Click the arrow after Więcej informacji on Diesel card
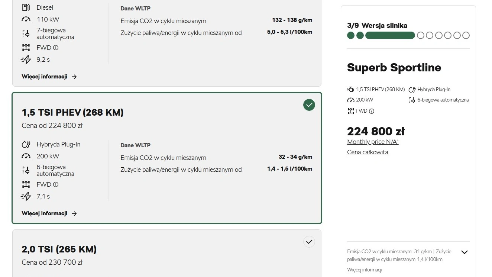 74,77
